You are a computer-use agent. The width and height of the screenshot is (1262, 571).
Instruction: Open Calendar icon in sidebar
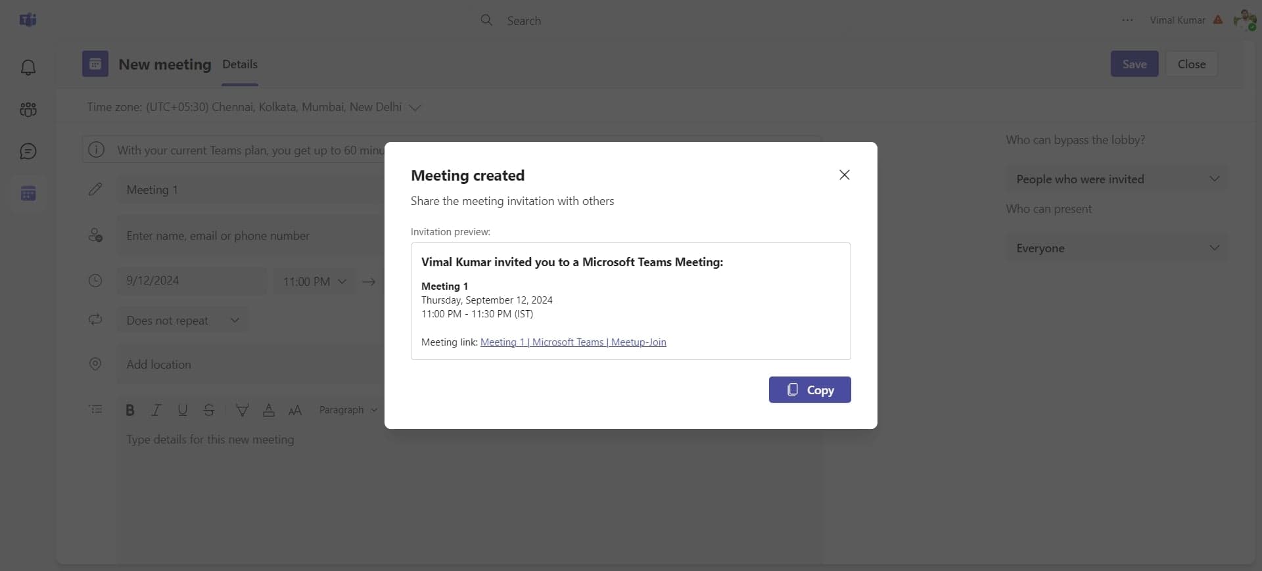[x=28, y=194]
